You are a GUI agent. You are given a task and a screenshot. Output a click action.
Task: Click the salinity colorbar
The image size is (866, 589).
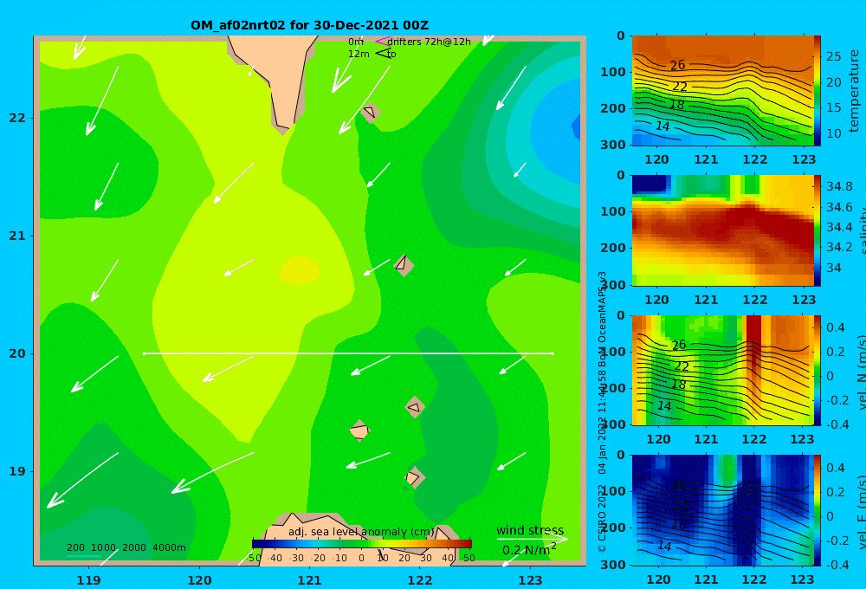(x=817, y=230)
